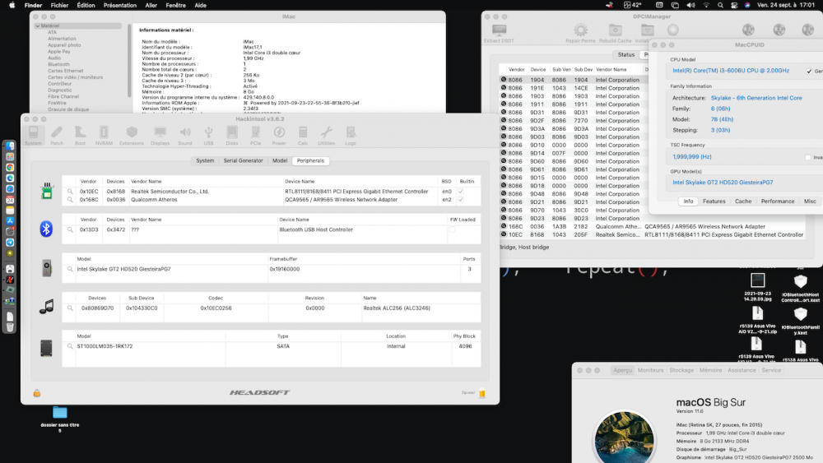Open the Extensions section in Hackintool
This screenshot has width=823, height=463.
point(131,136)
